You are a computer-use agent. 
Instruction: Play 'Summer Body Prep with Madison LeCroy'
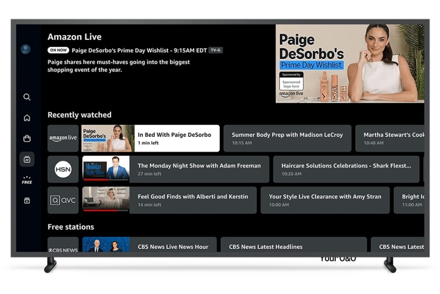(287, 138)
